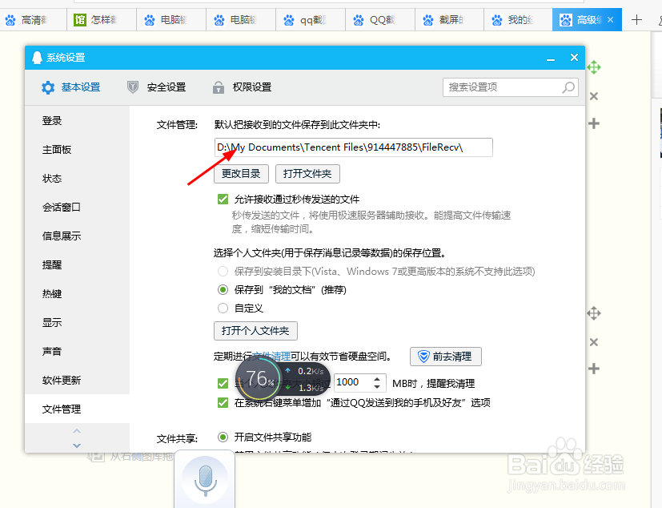Screen dimensions: 662x508
Task: Select 自定义 radio option
Action: (x=223, y=308)
